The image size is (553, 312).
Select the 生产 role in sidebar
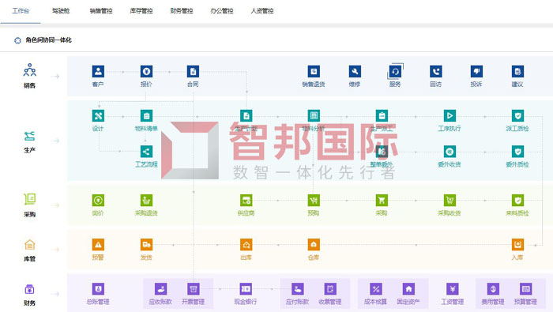pos(30,141)
